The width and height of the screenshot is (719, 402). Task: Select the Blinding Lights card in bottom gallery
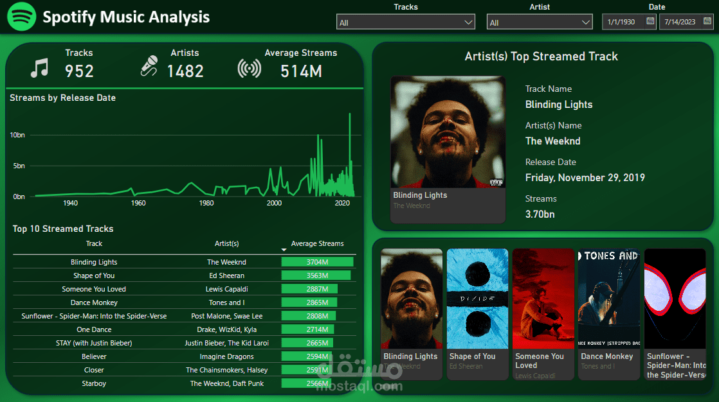tap(412, 314)
